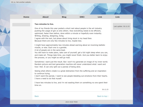
Task: Click the Last update: 30.12.25 box
Action: click(x=122, y=26)
